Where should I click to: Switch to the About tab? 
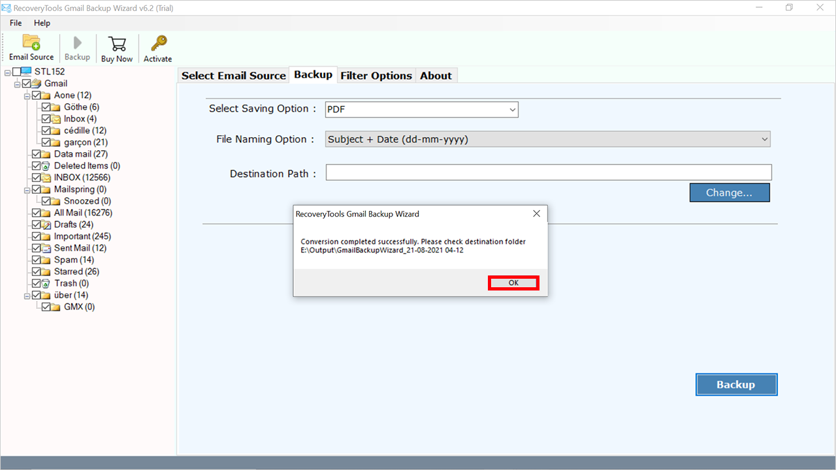(436, 76)
